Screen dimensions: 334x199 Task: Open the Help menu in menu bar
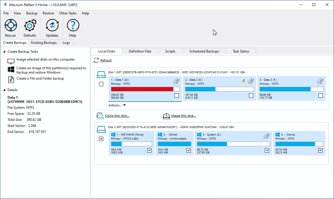pyautogui.click(x=85, y=13)
